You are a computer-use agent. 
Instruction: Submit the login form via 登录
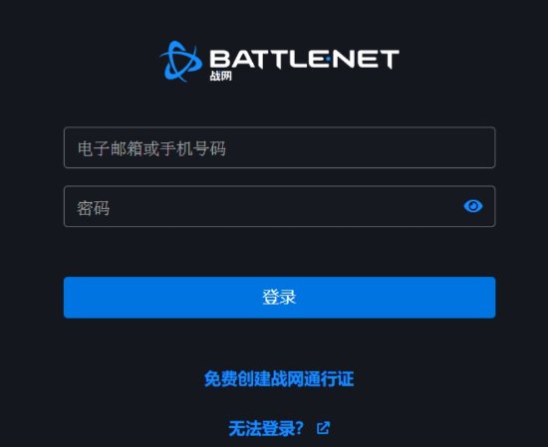coord(279,298)
